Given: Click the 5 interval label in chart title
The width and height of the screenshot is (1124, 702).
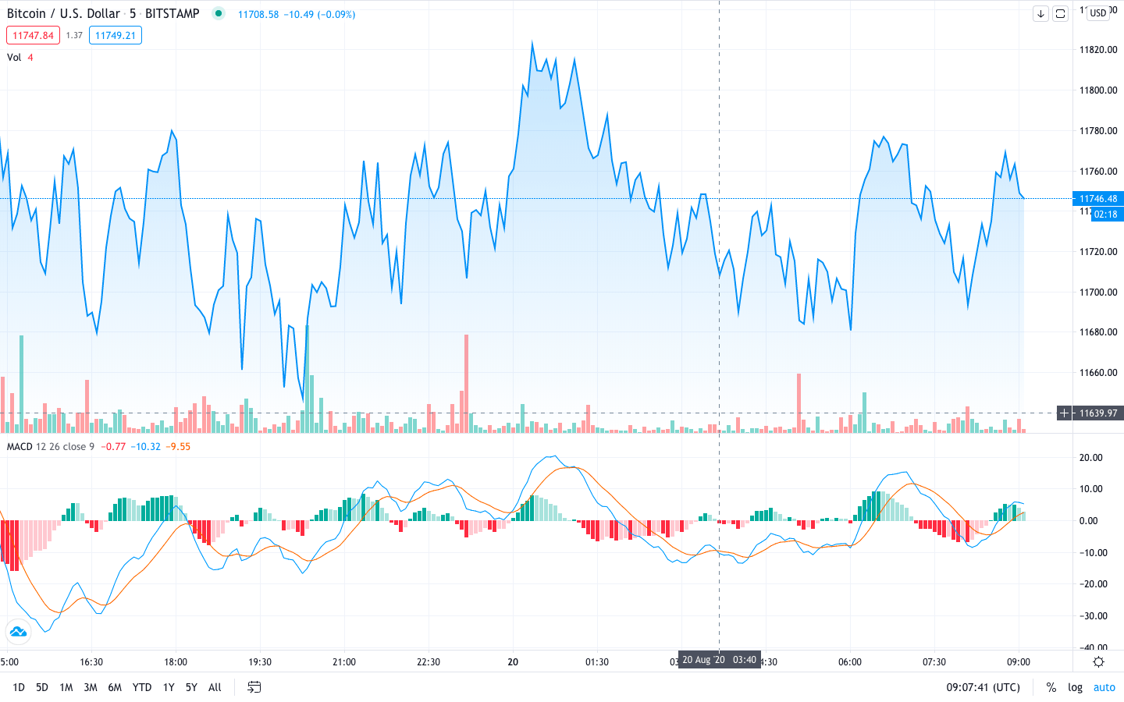Looking at the screenshot, I should [x=133, y=13].
